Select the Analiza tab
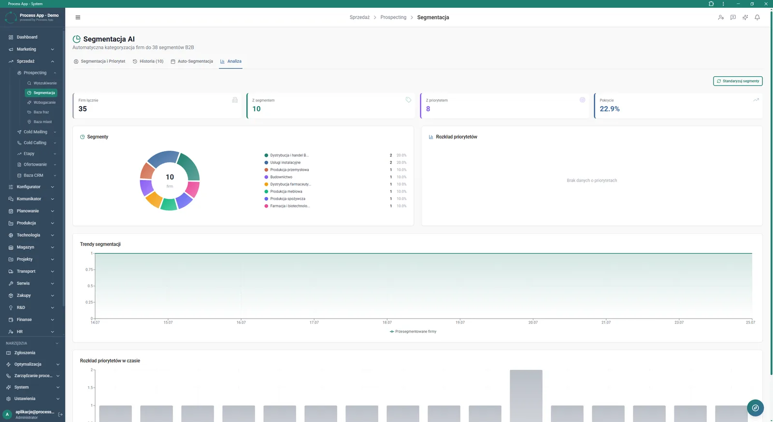Viewport: 773px width, 422px height. point(231,61)
